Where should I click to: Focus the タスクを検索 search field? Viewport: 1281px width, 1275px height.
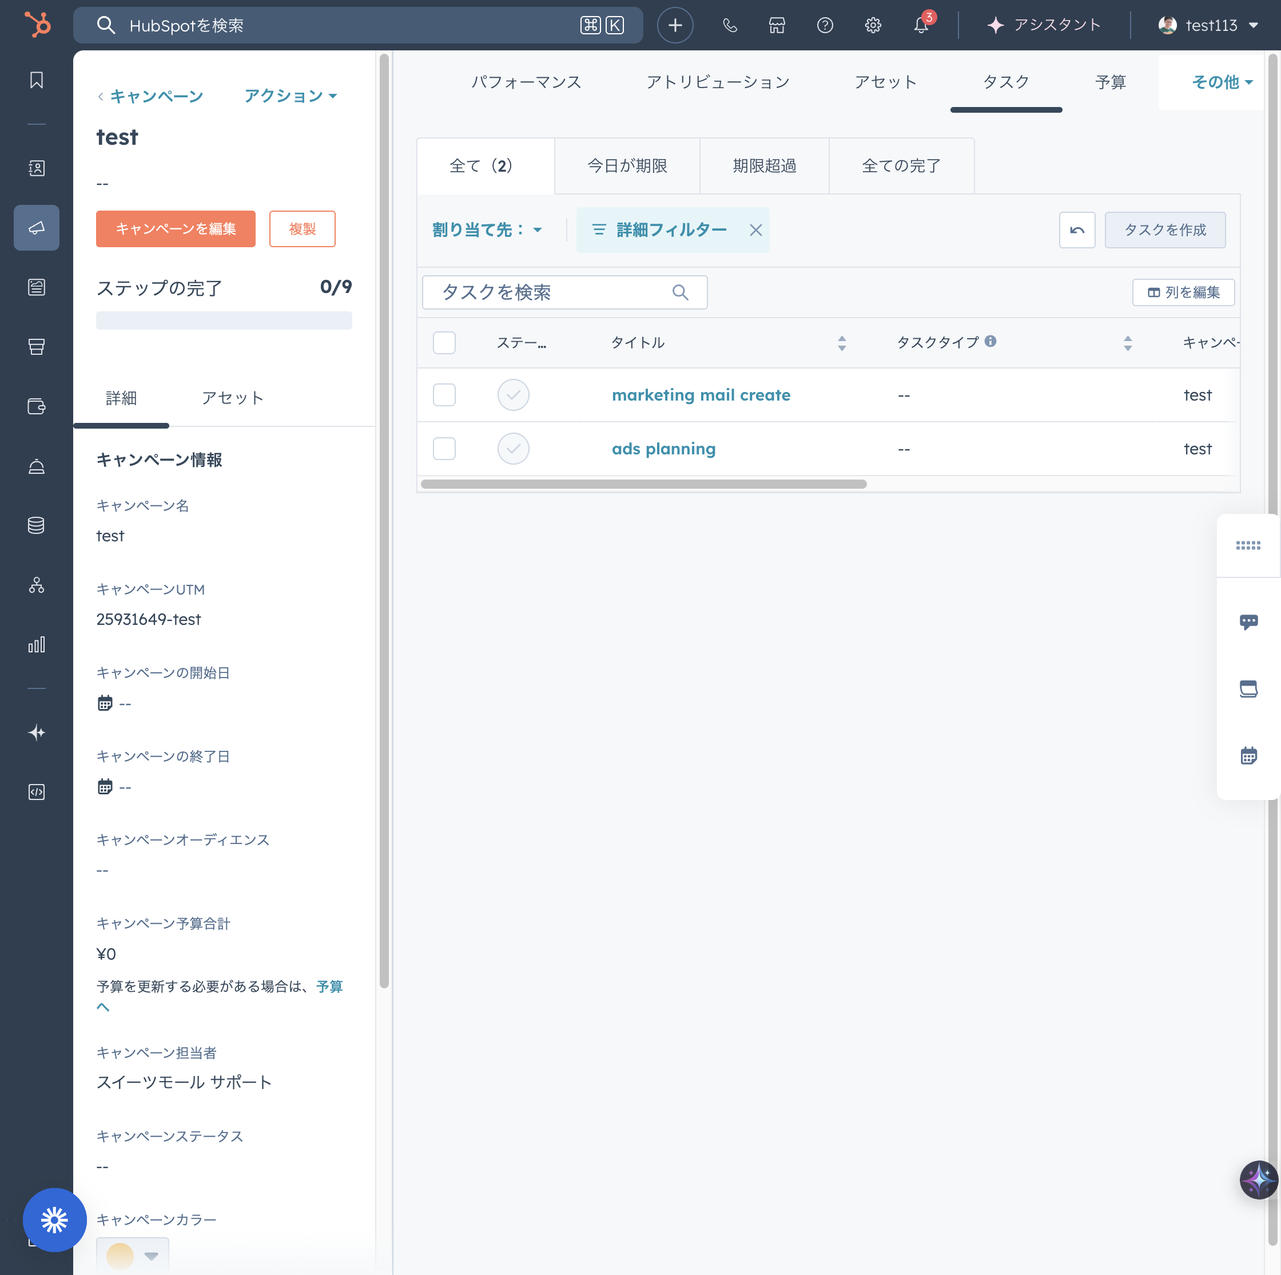click(554, 292)
